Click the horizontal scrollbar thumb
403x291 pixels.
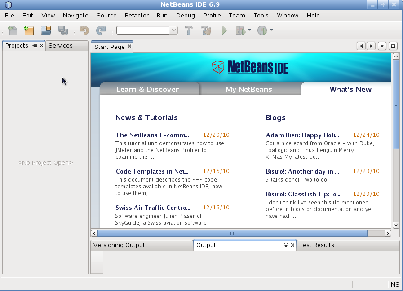[x=232, y=233]
